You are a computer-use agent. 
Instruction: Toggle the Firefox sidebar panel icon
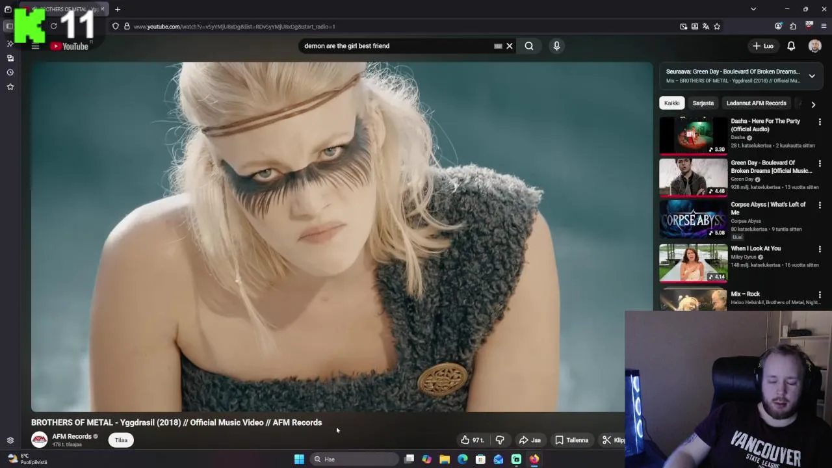click(9, 27)
